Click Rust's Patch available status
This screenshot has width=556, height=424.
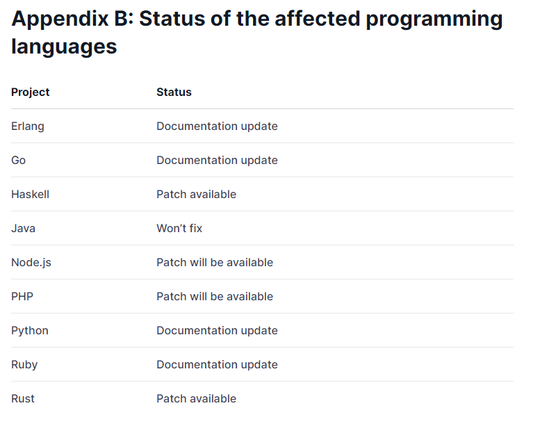(x=196, y=398)
